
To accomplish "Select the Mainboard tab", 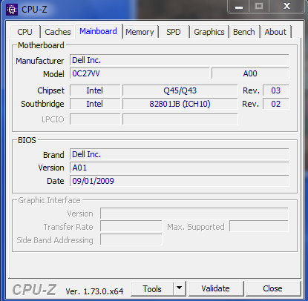I will pyautogui.click(x=98, y=31).
